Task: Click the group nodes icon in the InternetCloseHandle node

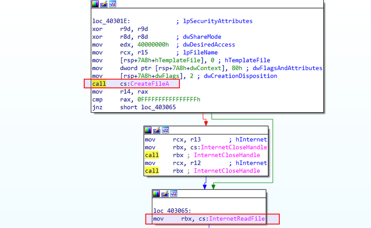Action: [165, 130]
